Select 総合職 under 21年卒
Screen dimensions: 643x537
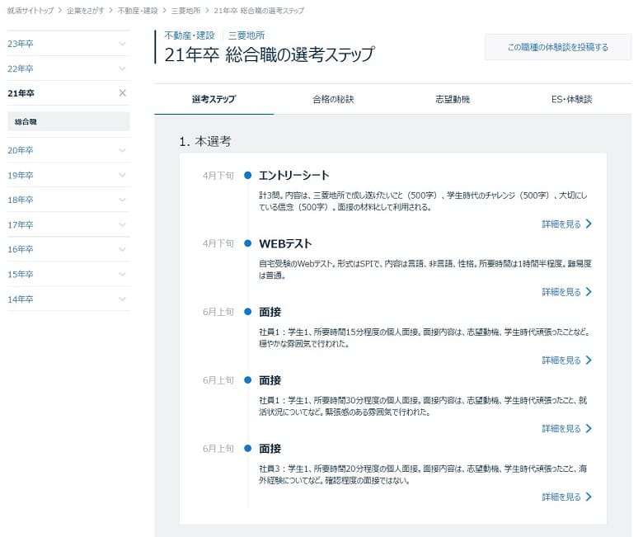(x=68, y=121)
